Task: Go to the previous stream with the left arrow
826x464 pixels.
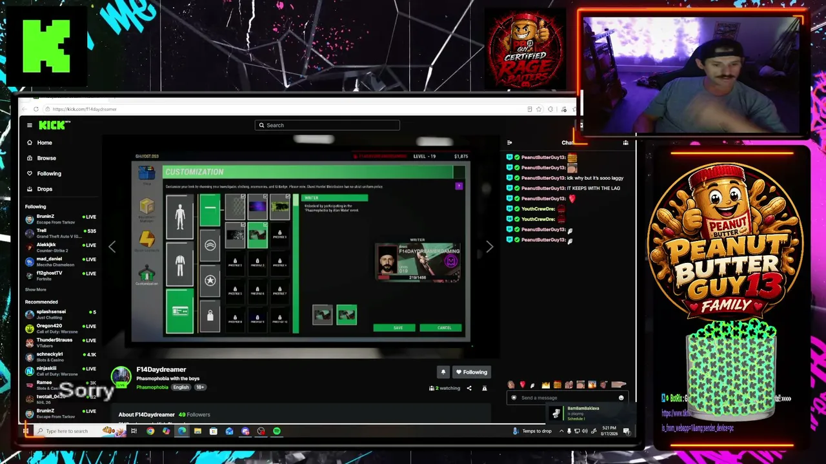Action: [x=112, y=247]
